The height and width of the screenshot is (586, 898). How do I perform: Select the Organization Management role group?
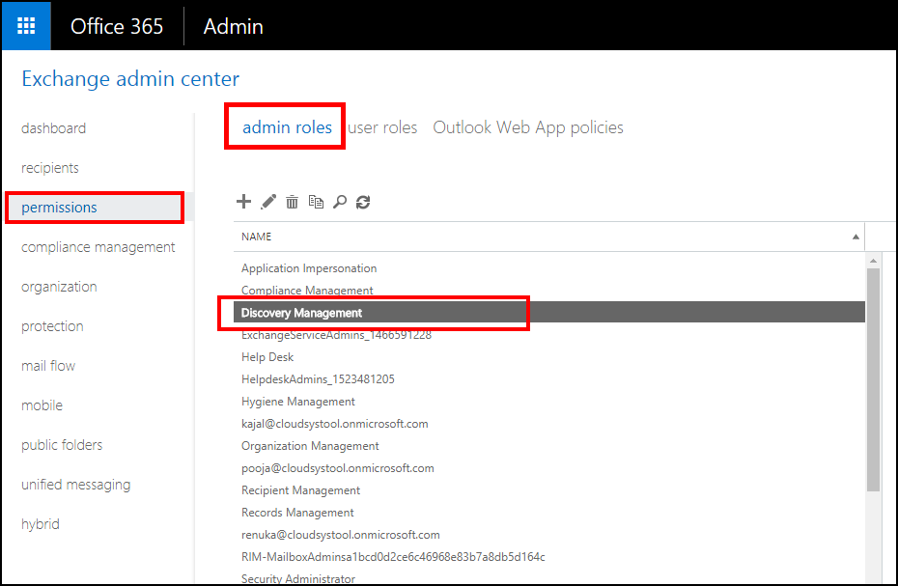pos(310,446)
